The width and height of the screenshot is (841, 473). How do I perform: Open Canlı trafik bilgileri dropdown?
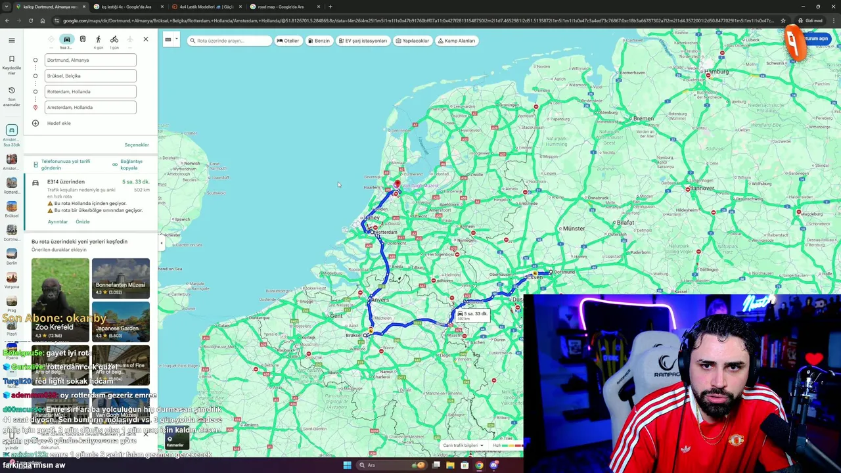[x=463, y=445]
